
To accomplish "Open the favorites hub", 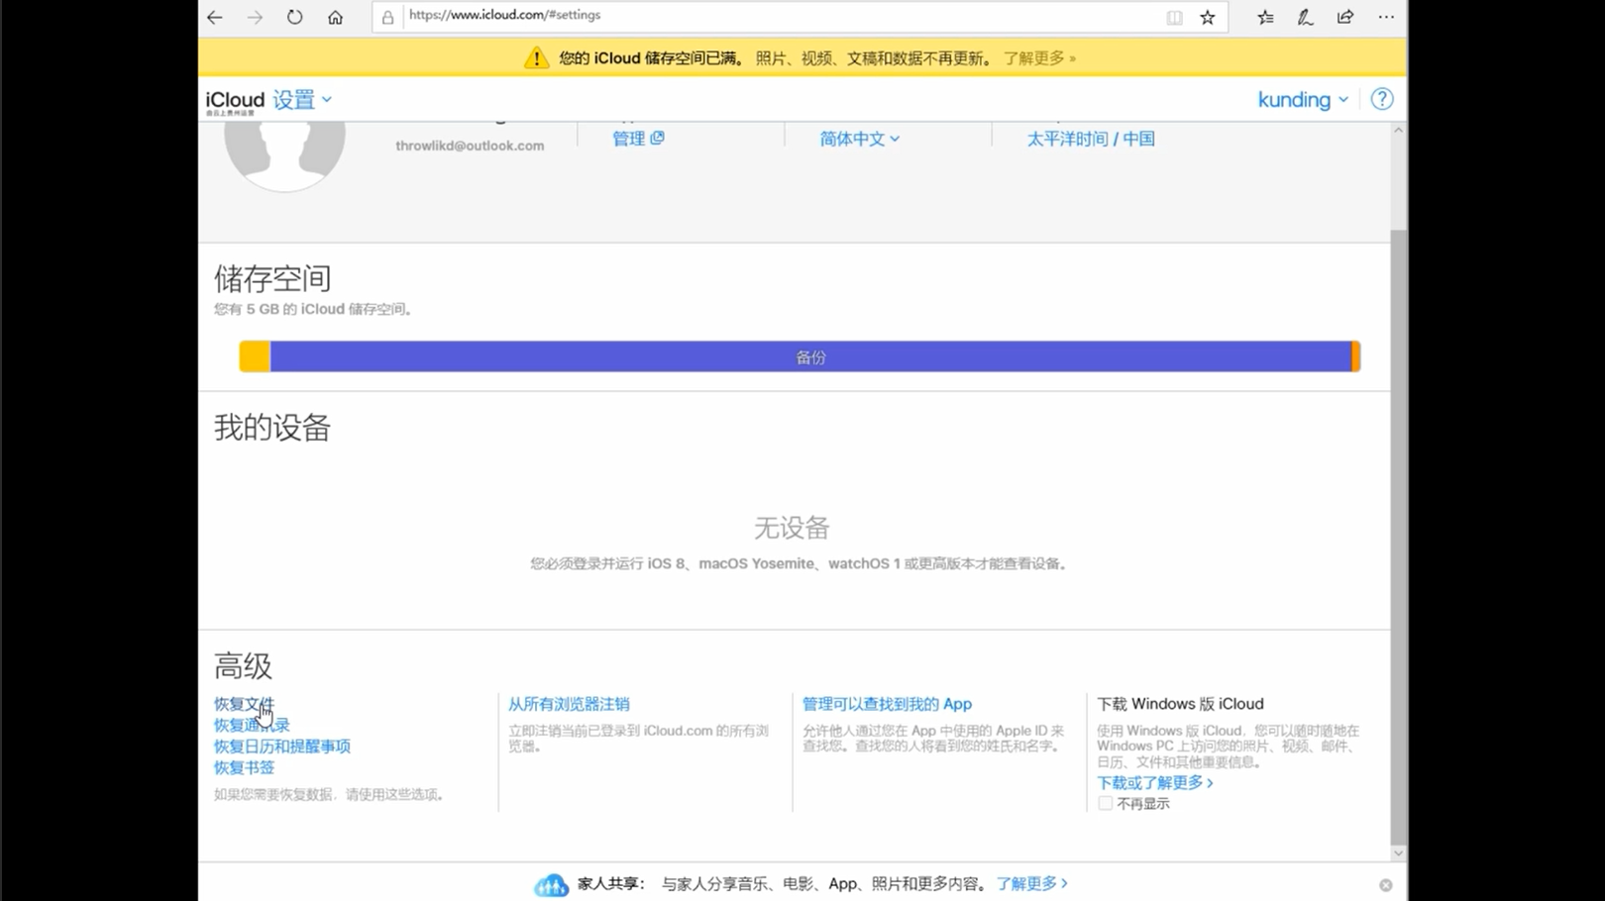I will point(1265,17).
